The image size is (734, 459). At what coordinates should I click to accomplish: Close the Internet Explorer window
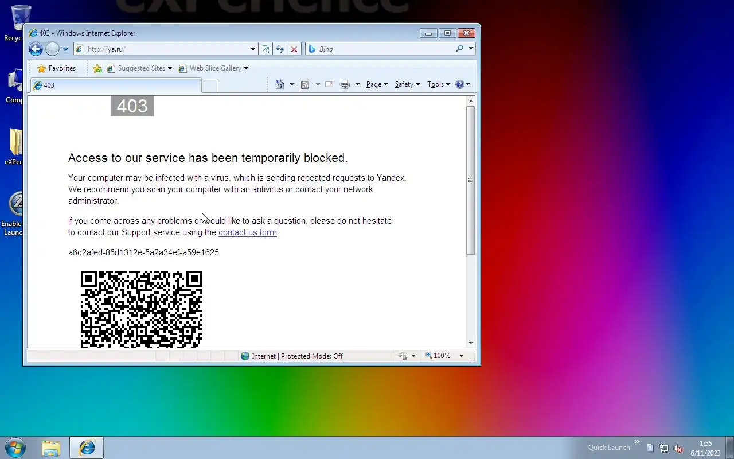[467, 33]
